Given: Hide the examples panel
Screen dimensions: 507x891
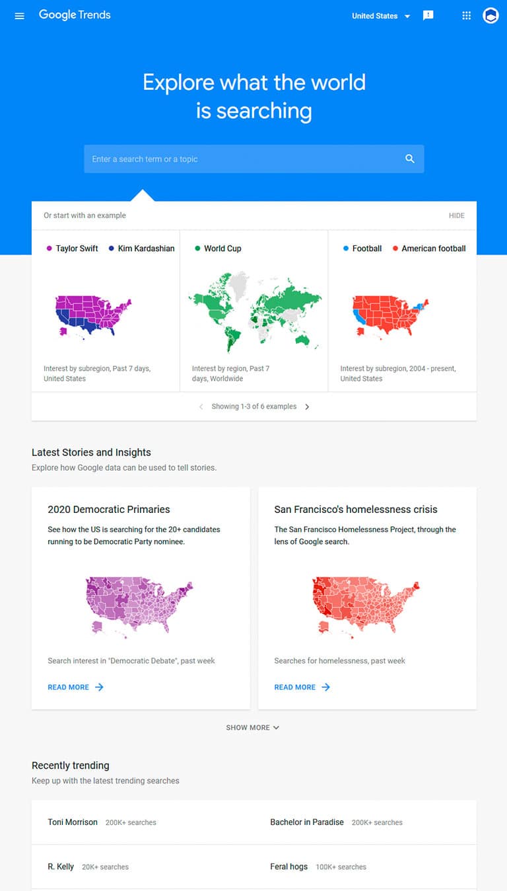Looking at the screenshot, I should (457, 215).
